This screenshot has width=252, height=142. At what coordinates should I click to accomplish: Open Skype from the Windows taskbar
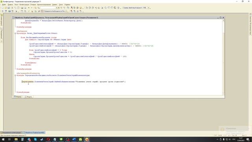tap(35, 139)
